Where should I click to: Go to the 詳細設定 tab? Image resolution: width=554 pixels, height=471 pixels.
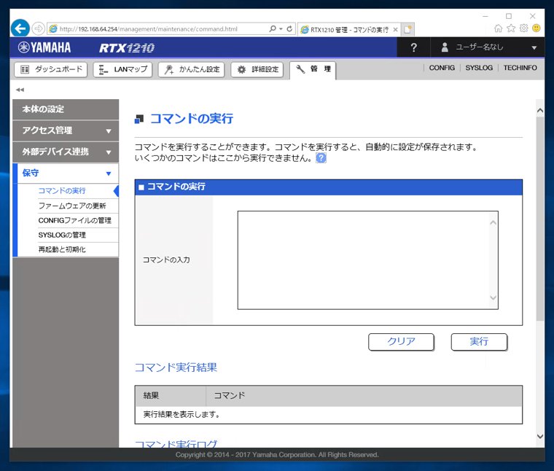pyautogui.click(x=257, y=69)
